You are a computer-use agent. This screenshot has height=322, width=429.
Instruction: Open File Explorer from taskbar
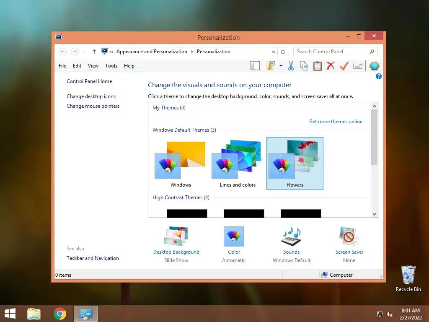click(x=34, y=314)
